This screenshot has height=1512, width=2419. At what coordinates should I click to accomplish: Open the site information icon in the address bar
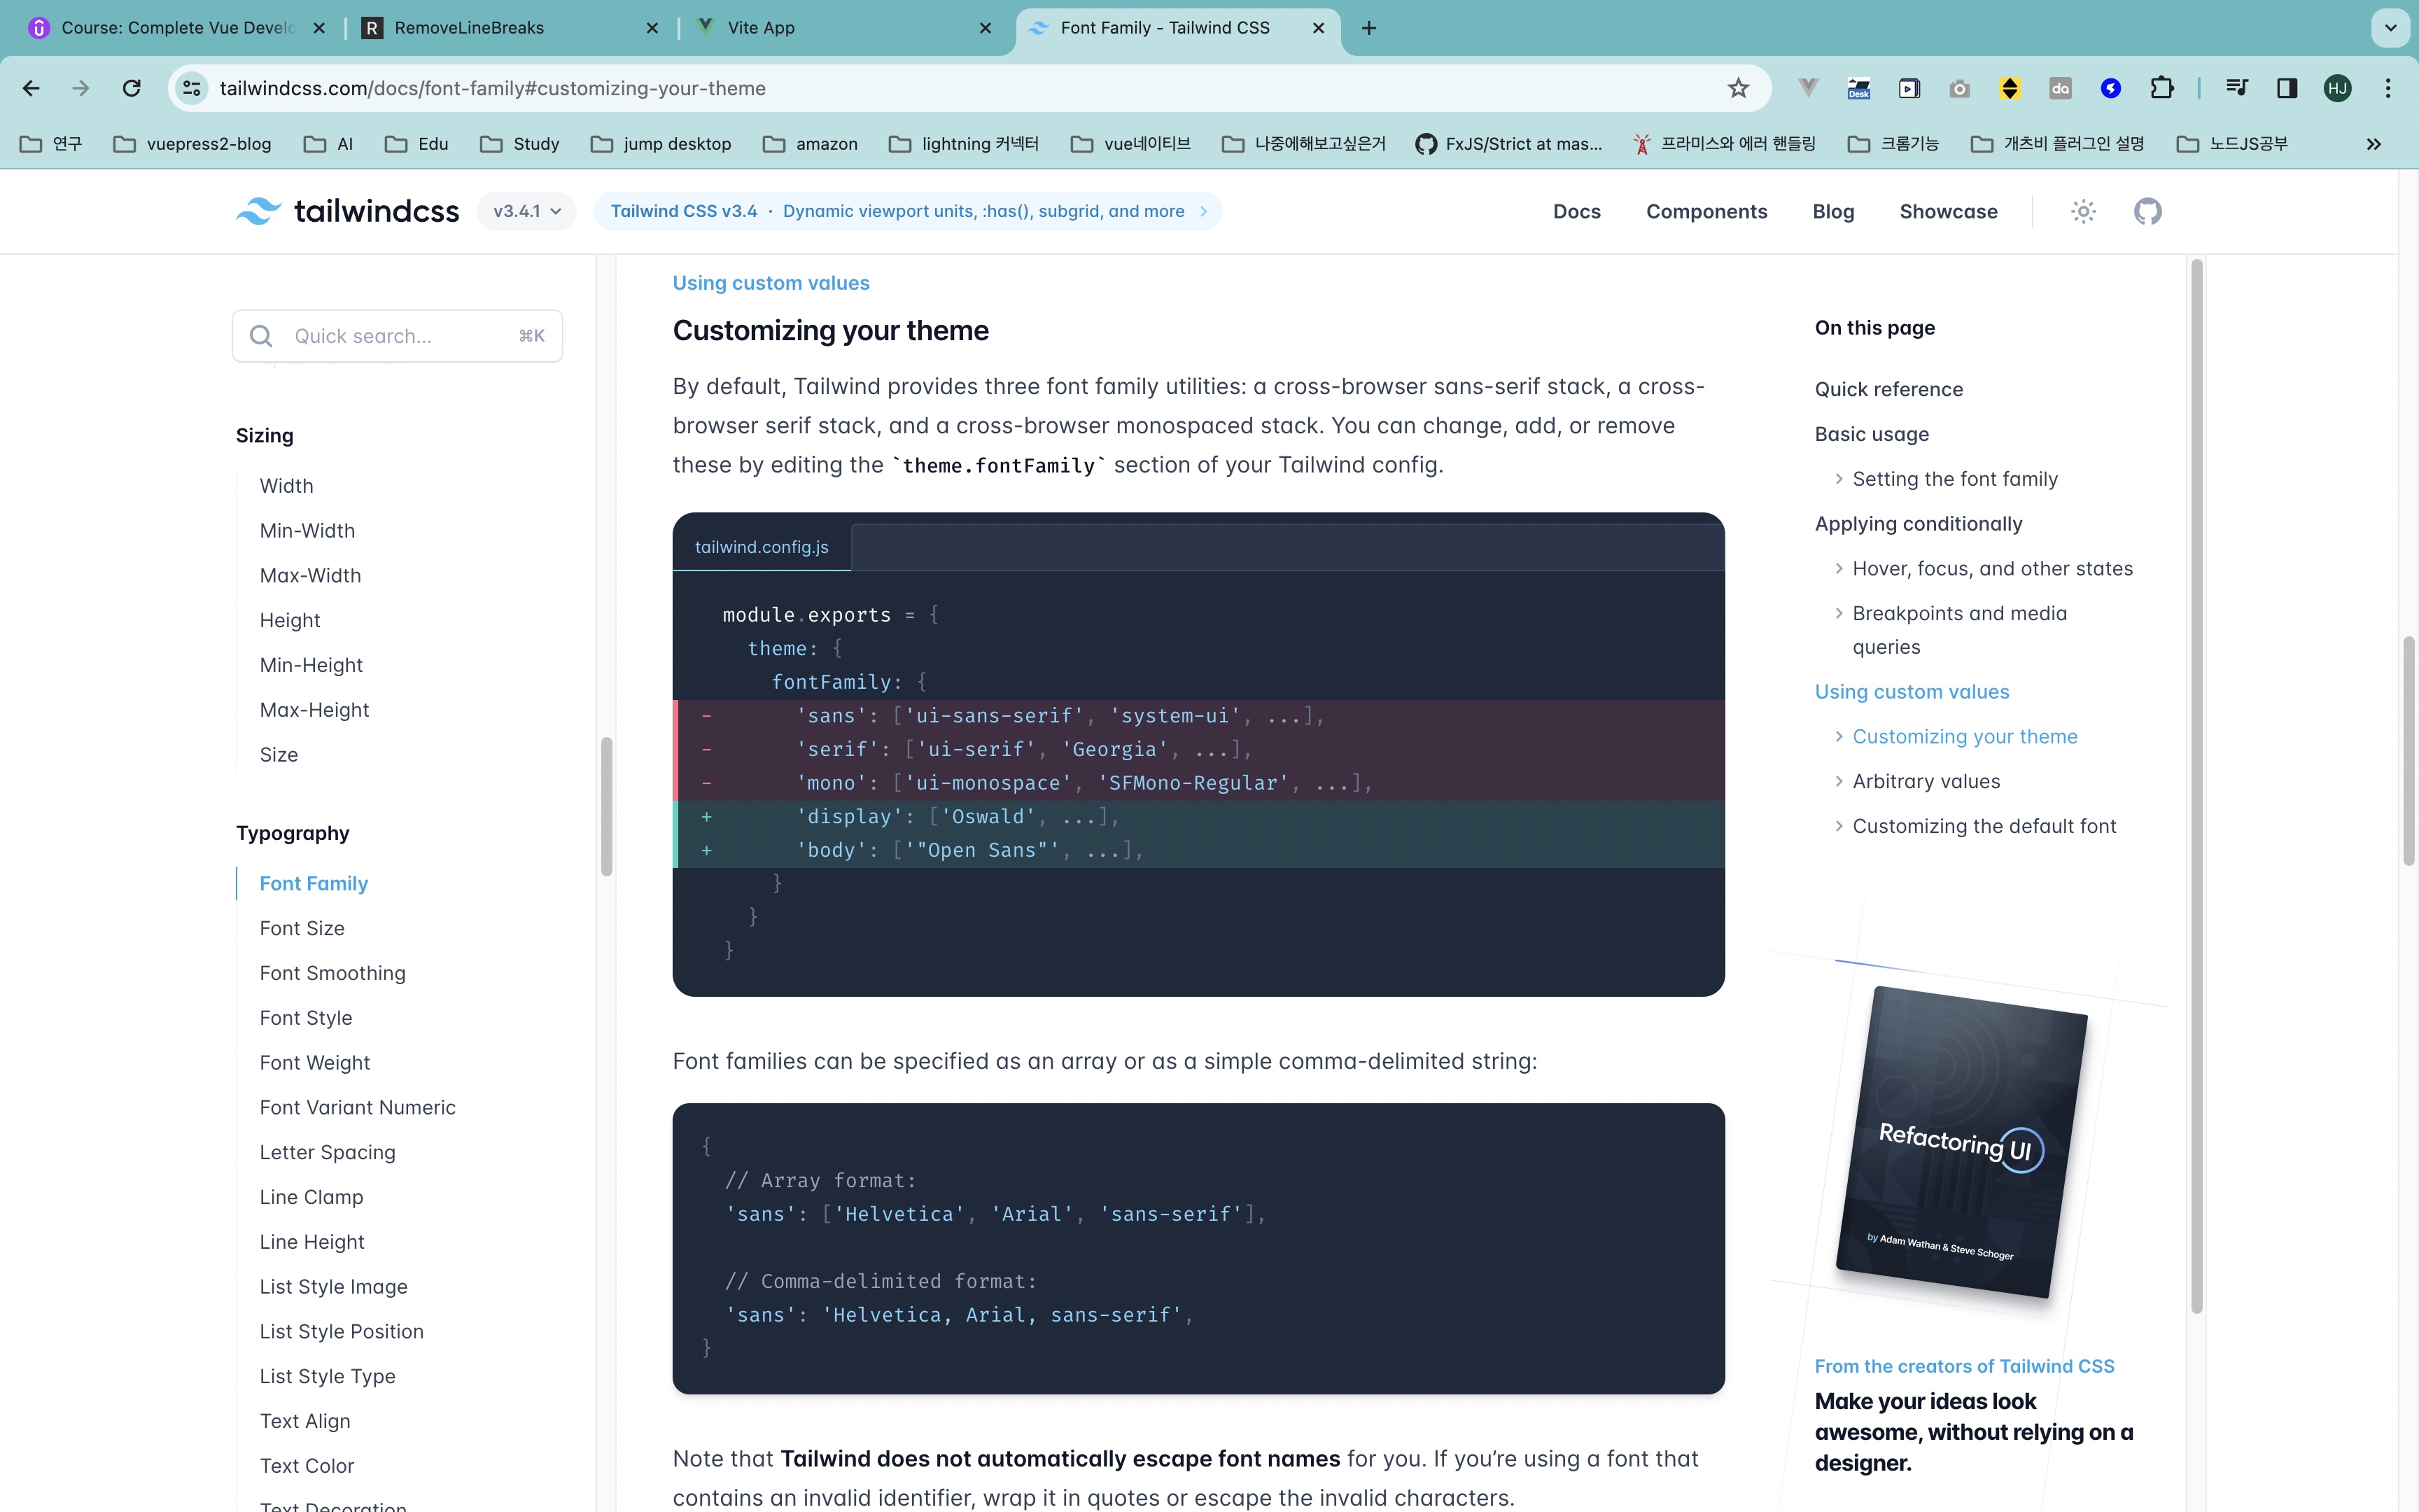pyautogui.click(x=192, y=88)
